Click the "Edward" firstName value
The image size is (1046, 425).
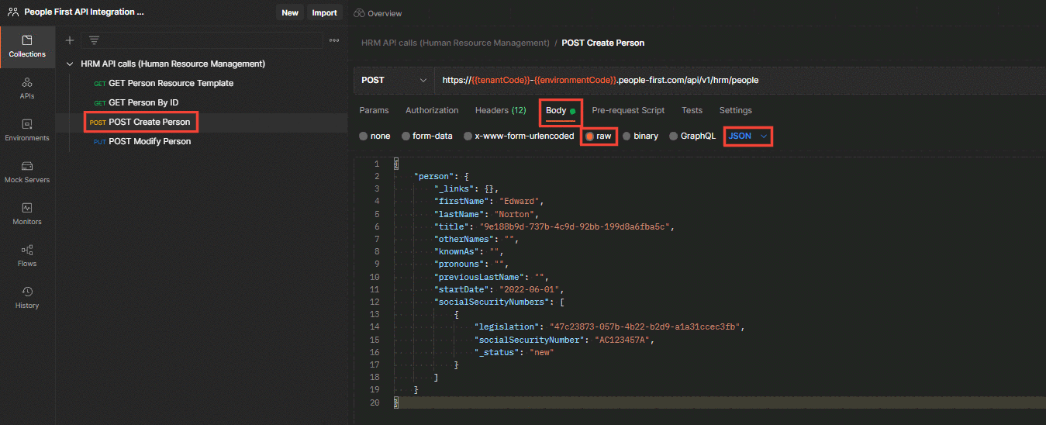pyautogui.click(x=519, y=201)
